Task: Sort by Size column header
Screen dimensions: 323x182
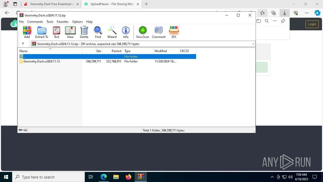Action: [x=93, y=51]
